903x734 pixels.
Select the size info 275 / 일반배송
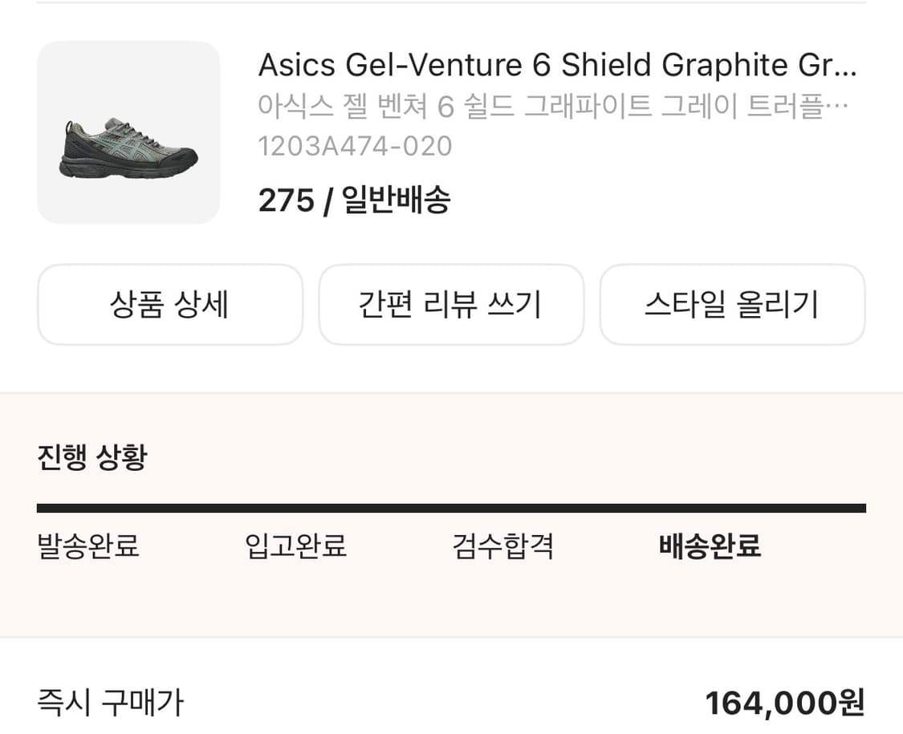354,200
